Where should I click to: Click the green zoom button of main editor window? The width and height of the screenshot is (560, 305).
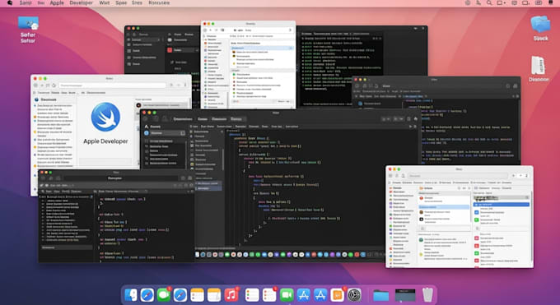(x=154, y=113)
